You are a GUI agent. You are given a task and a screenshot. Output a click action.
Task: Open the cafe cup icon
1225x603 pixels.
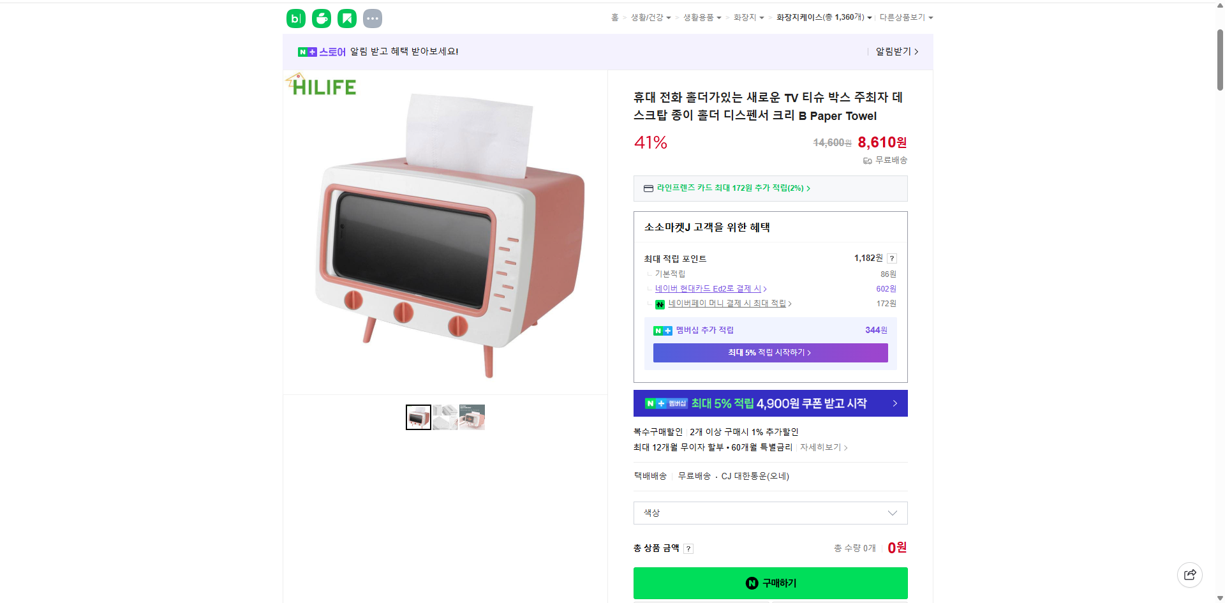[x=321, y=19]
